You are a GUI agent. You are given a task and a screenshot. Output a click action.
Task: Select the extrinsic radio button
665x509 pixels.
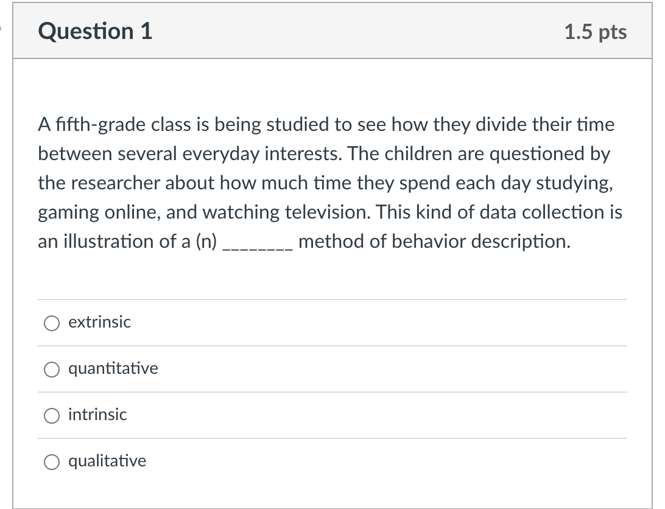(x=52, y=323)
